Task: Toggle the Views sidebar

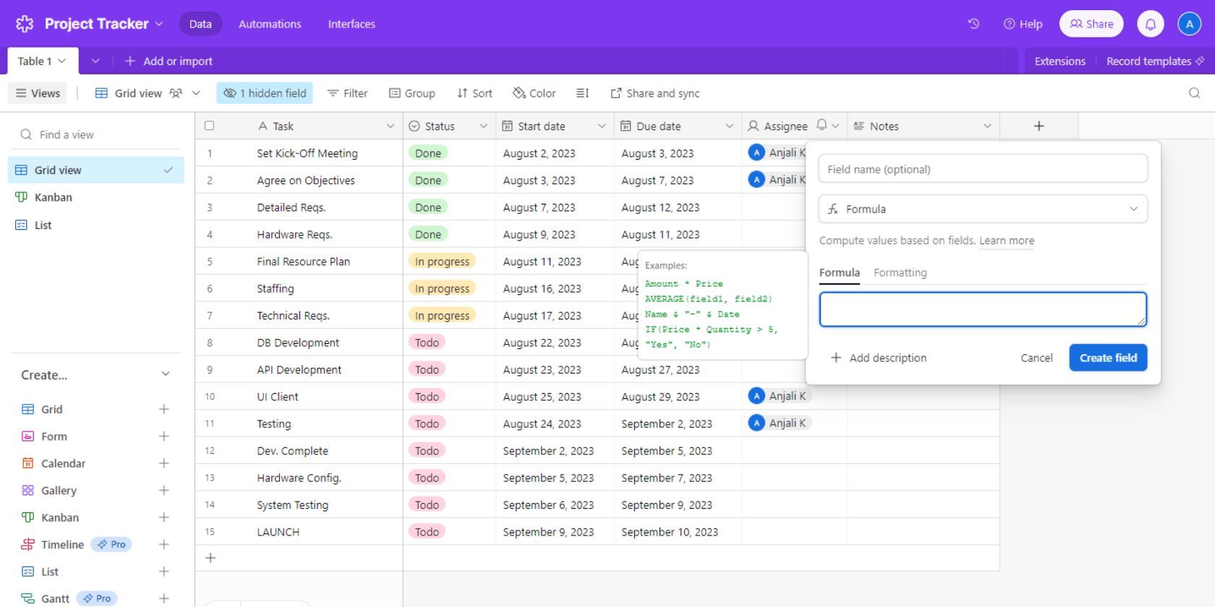Action: [38, 93]
